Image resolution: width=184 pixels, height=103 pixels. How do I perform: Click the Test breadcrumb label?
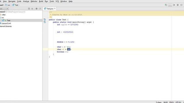tap(16, 5)
